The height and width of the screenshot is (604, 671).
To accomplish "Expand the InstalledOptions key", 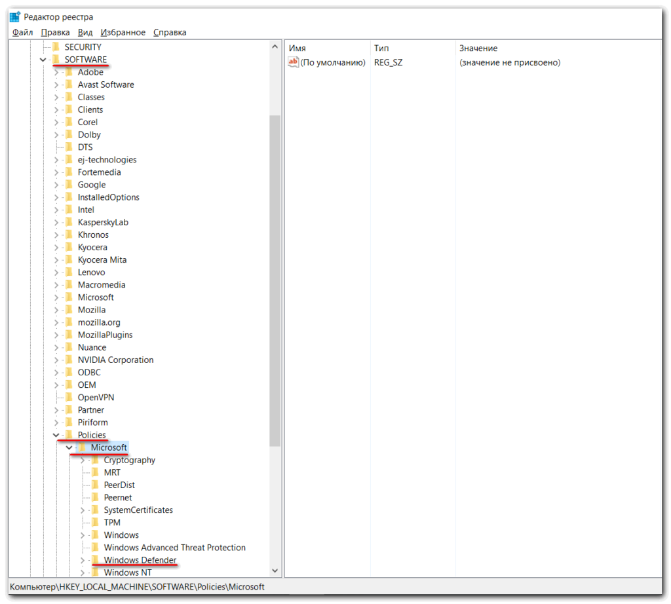I will point(56,197).
